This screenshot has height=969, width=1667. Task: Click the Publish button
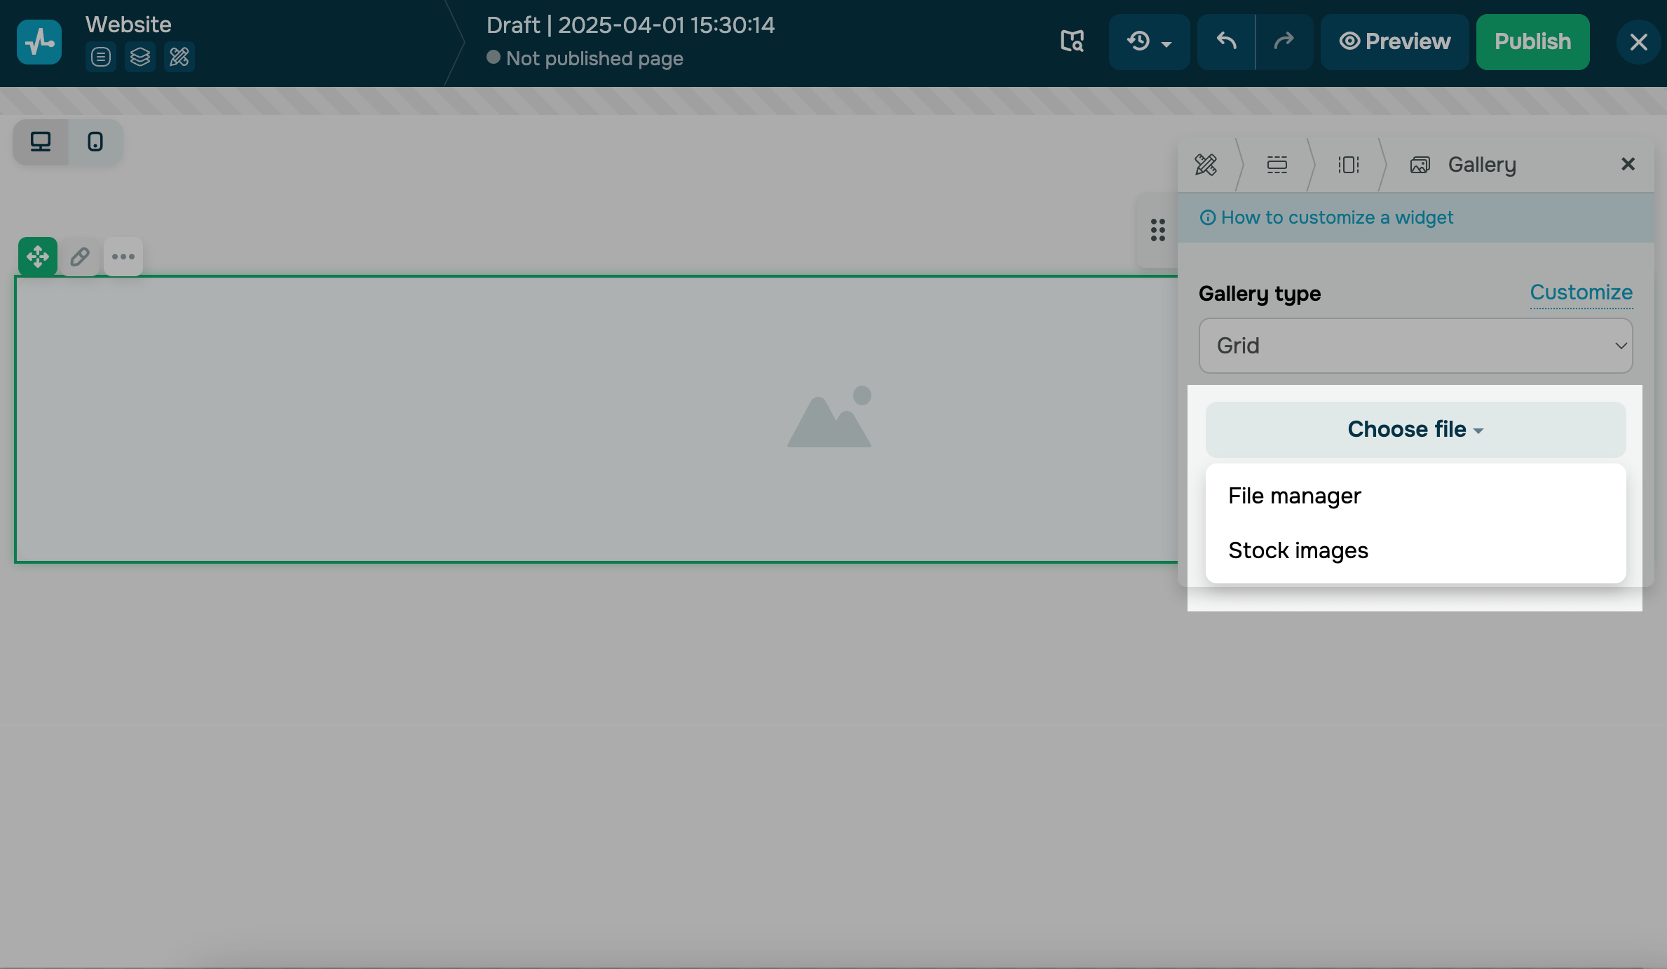1532,41
